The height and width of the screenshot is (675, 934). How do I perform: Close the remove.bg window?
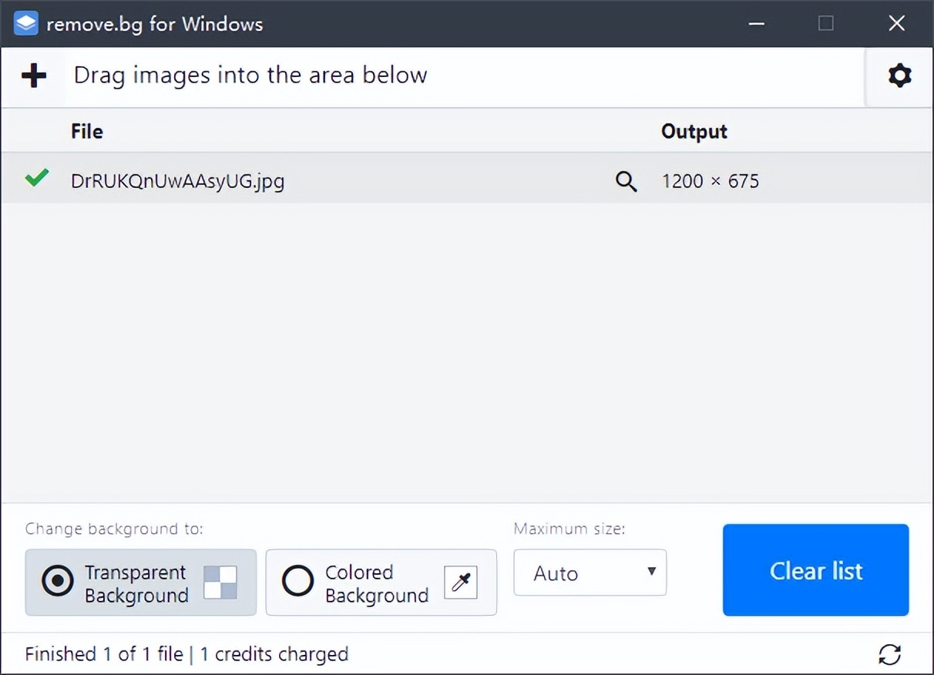click(897, 23)
